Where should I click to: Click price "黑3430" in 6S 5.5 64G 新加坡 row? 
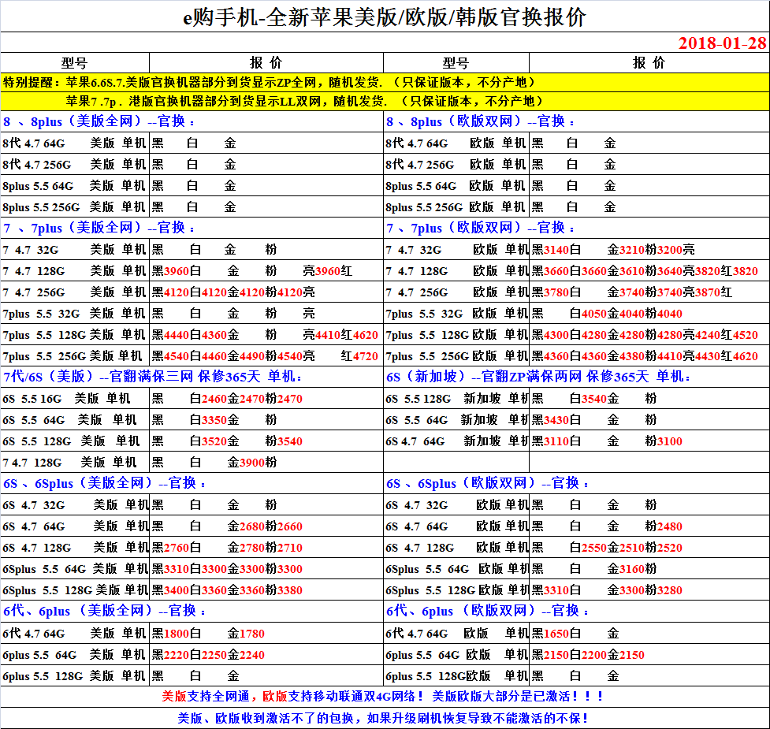coord(550,420)
